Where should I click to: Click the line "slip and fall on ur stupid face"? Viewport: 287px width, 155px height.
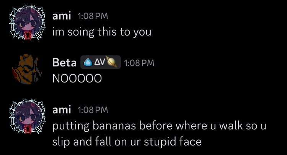click(127, 142)
